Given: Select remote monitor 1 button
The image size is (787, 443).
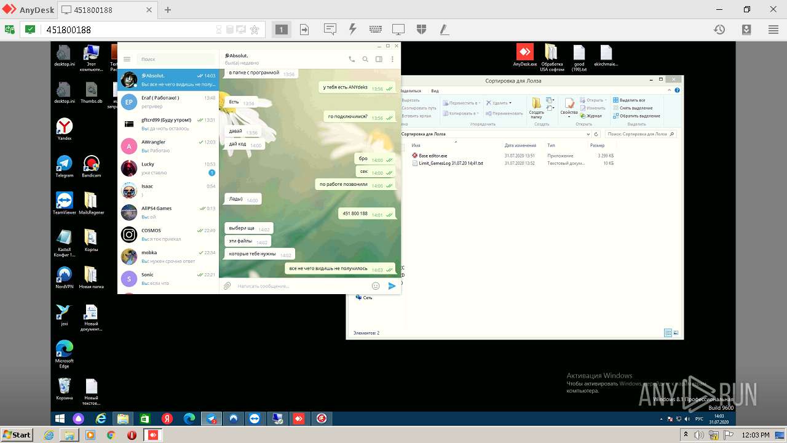Looking at the screenshot, I should click(x=281, y=30).
